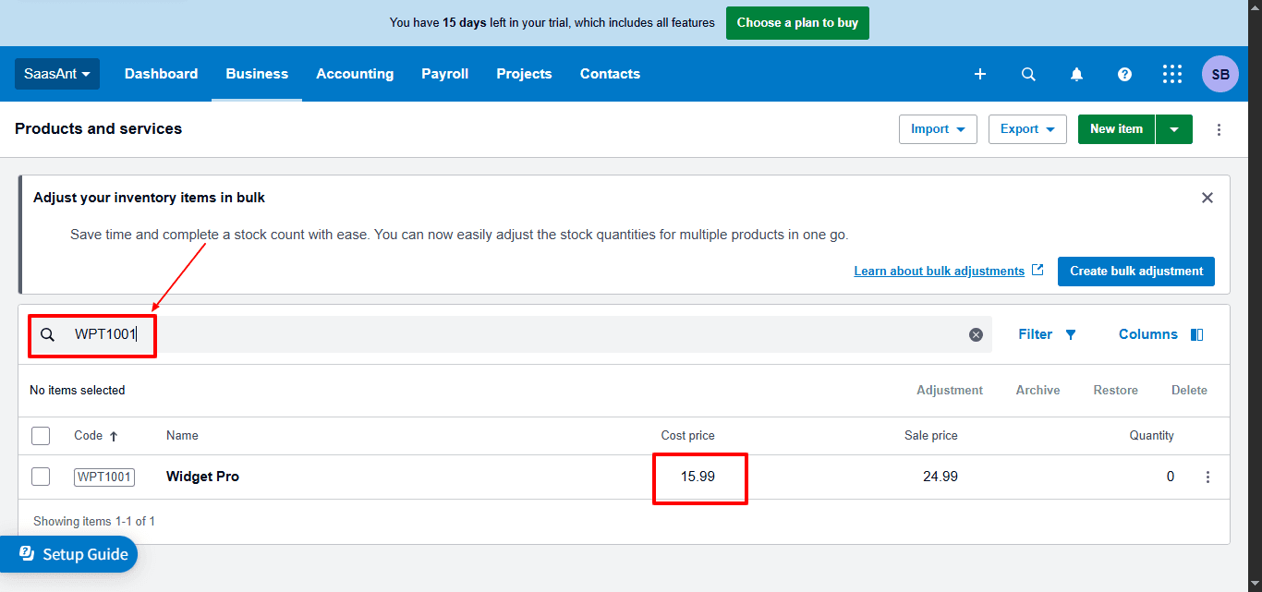Dismiss the bulk adjustment banner
Viewport: 1262px width, 592px height.
(1207, 198)
